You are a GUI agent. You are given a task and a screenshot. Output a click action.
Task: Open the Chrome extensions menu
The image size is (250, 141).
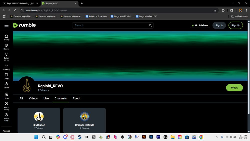223,10
